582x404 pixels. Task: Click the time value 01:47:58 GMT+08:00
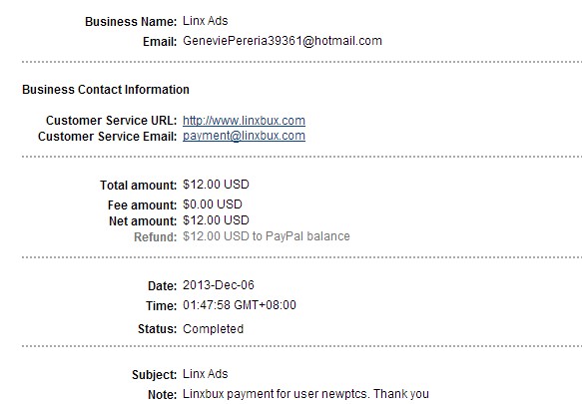coord(240,305)
